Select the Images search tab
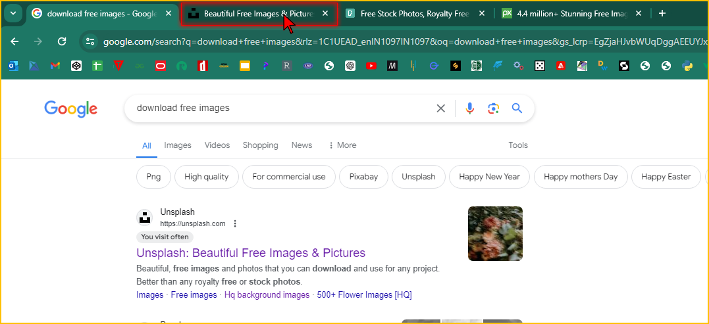Screen dimensions: 709x324 pyautogui.click(x=178, y=145)
